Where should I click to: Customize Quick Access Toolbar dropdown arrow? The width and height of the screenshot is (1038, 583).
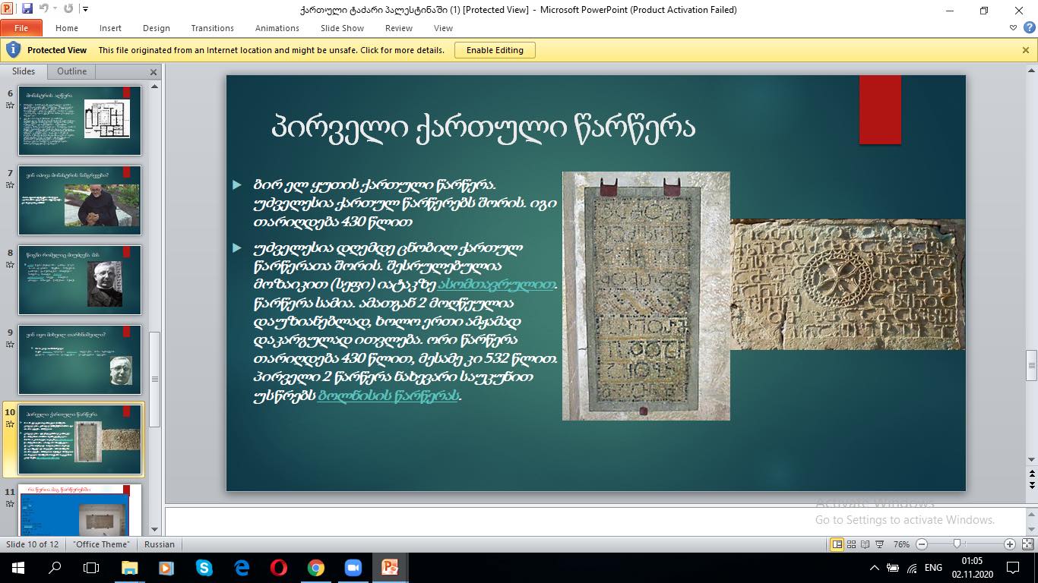tap(85, 9)
